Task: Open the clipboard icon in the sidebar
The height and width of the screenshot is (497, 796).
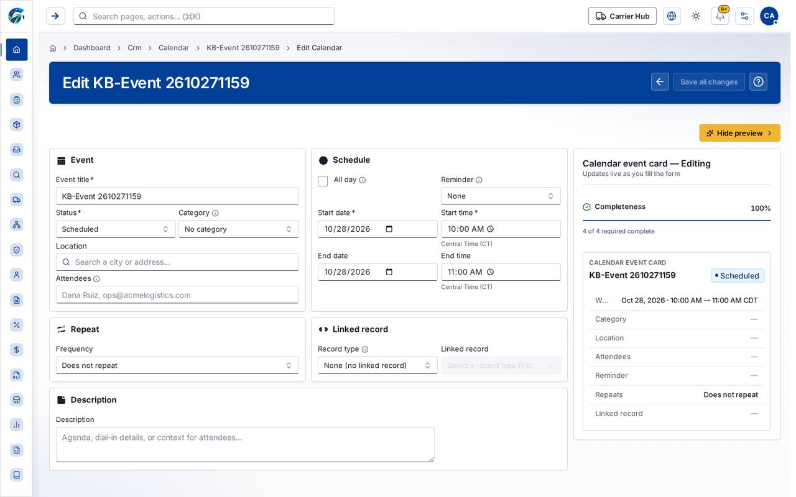Action: pos(17,99)
